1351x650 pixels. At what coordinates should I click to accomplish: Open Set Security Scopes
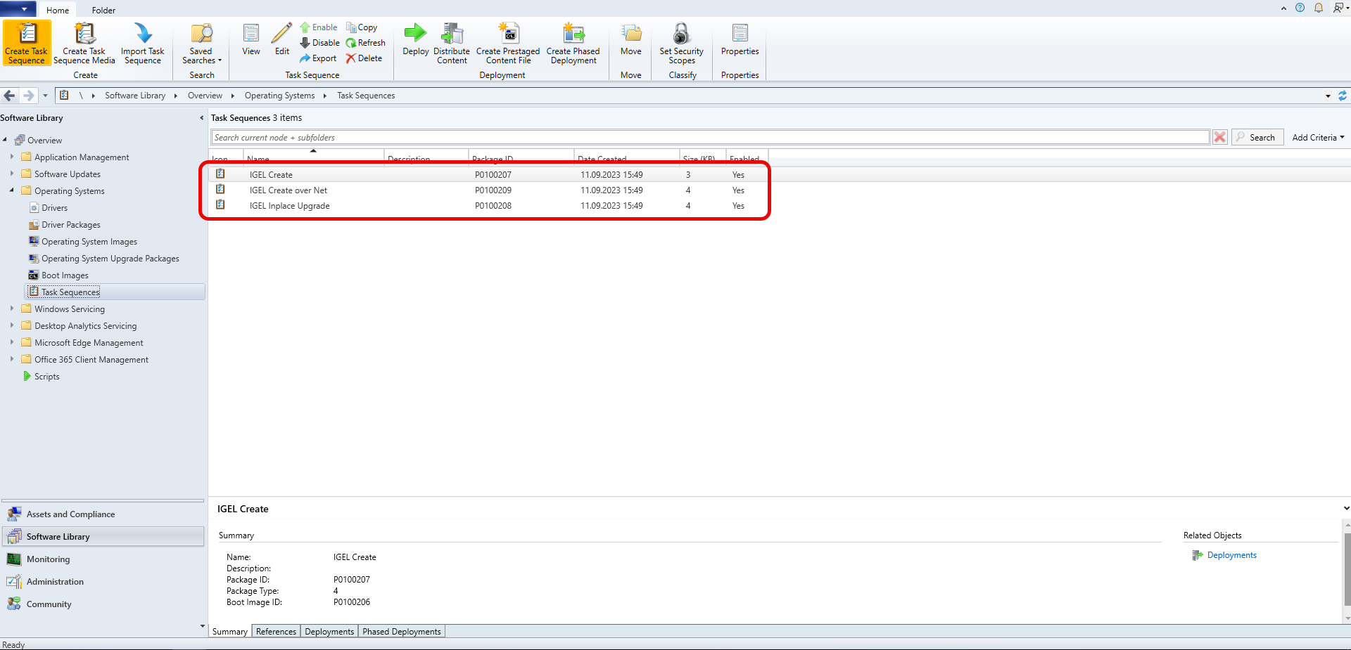pyautogui.click(x=681, y=43)
